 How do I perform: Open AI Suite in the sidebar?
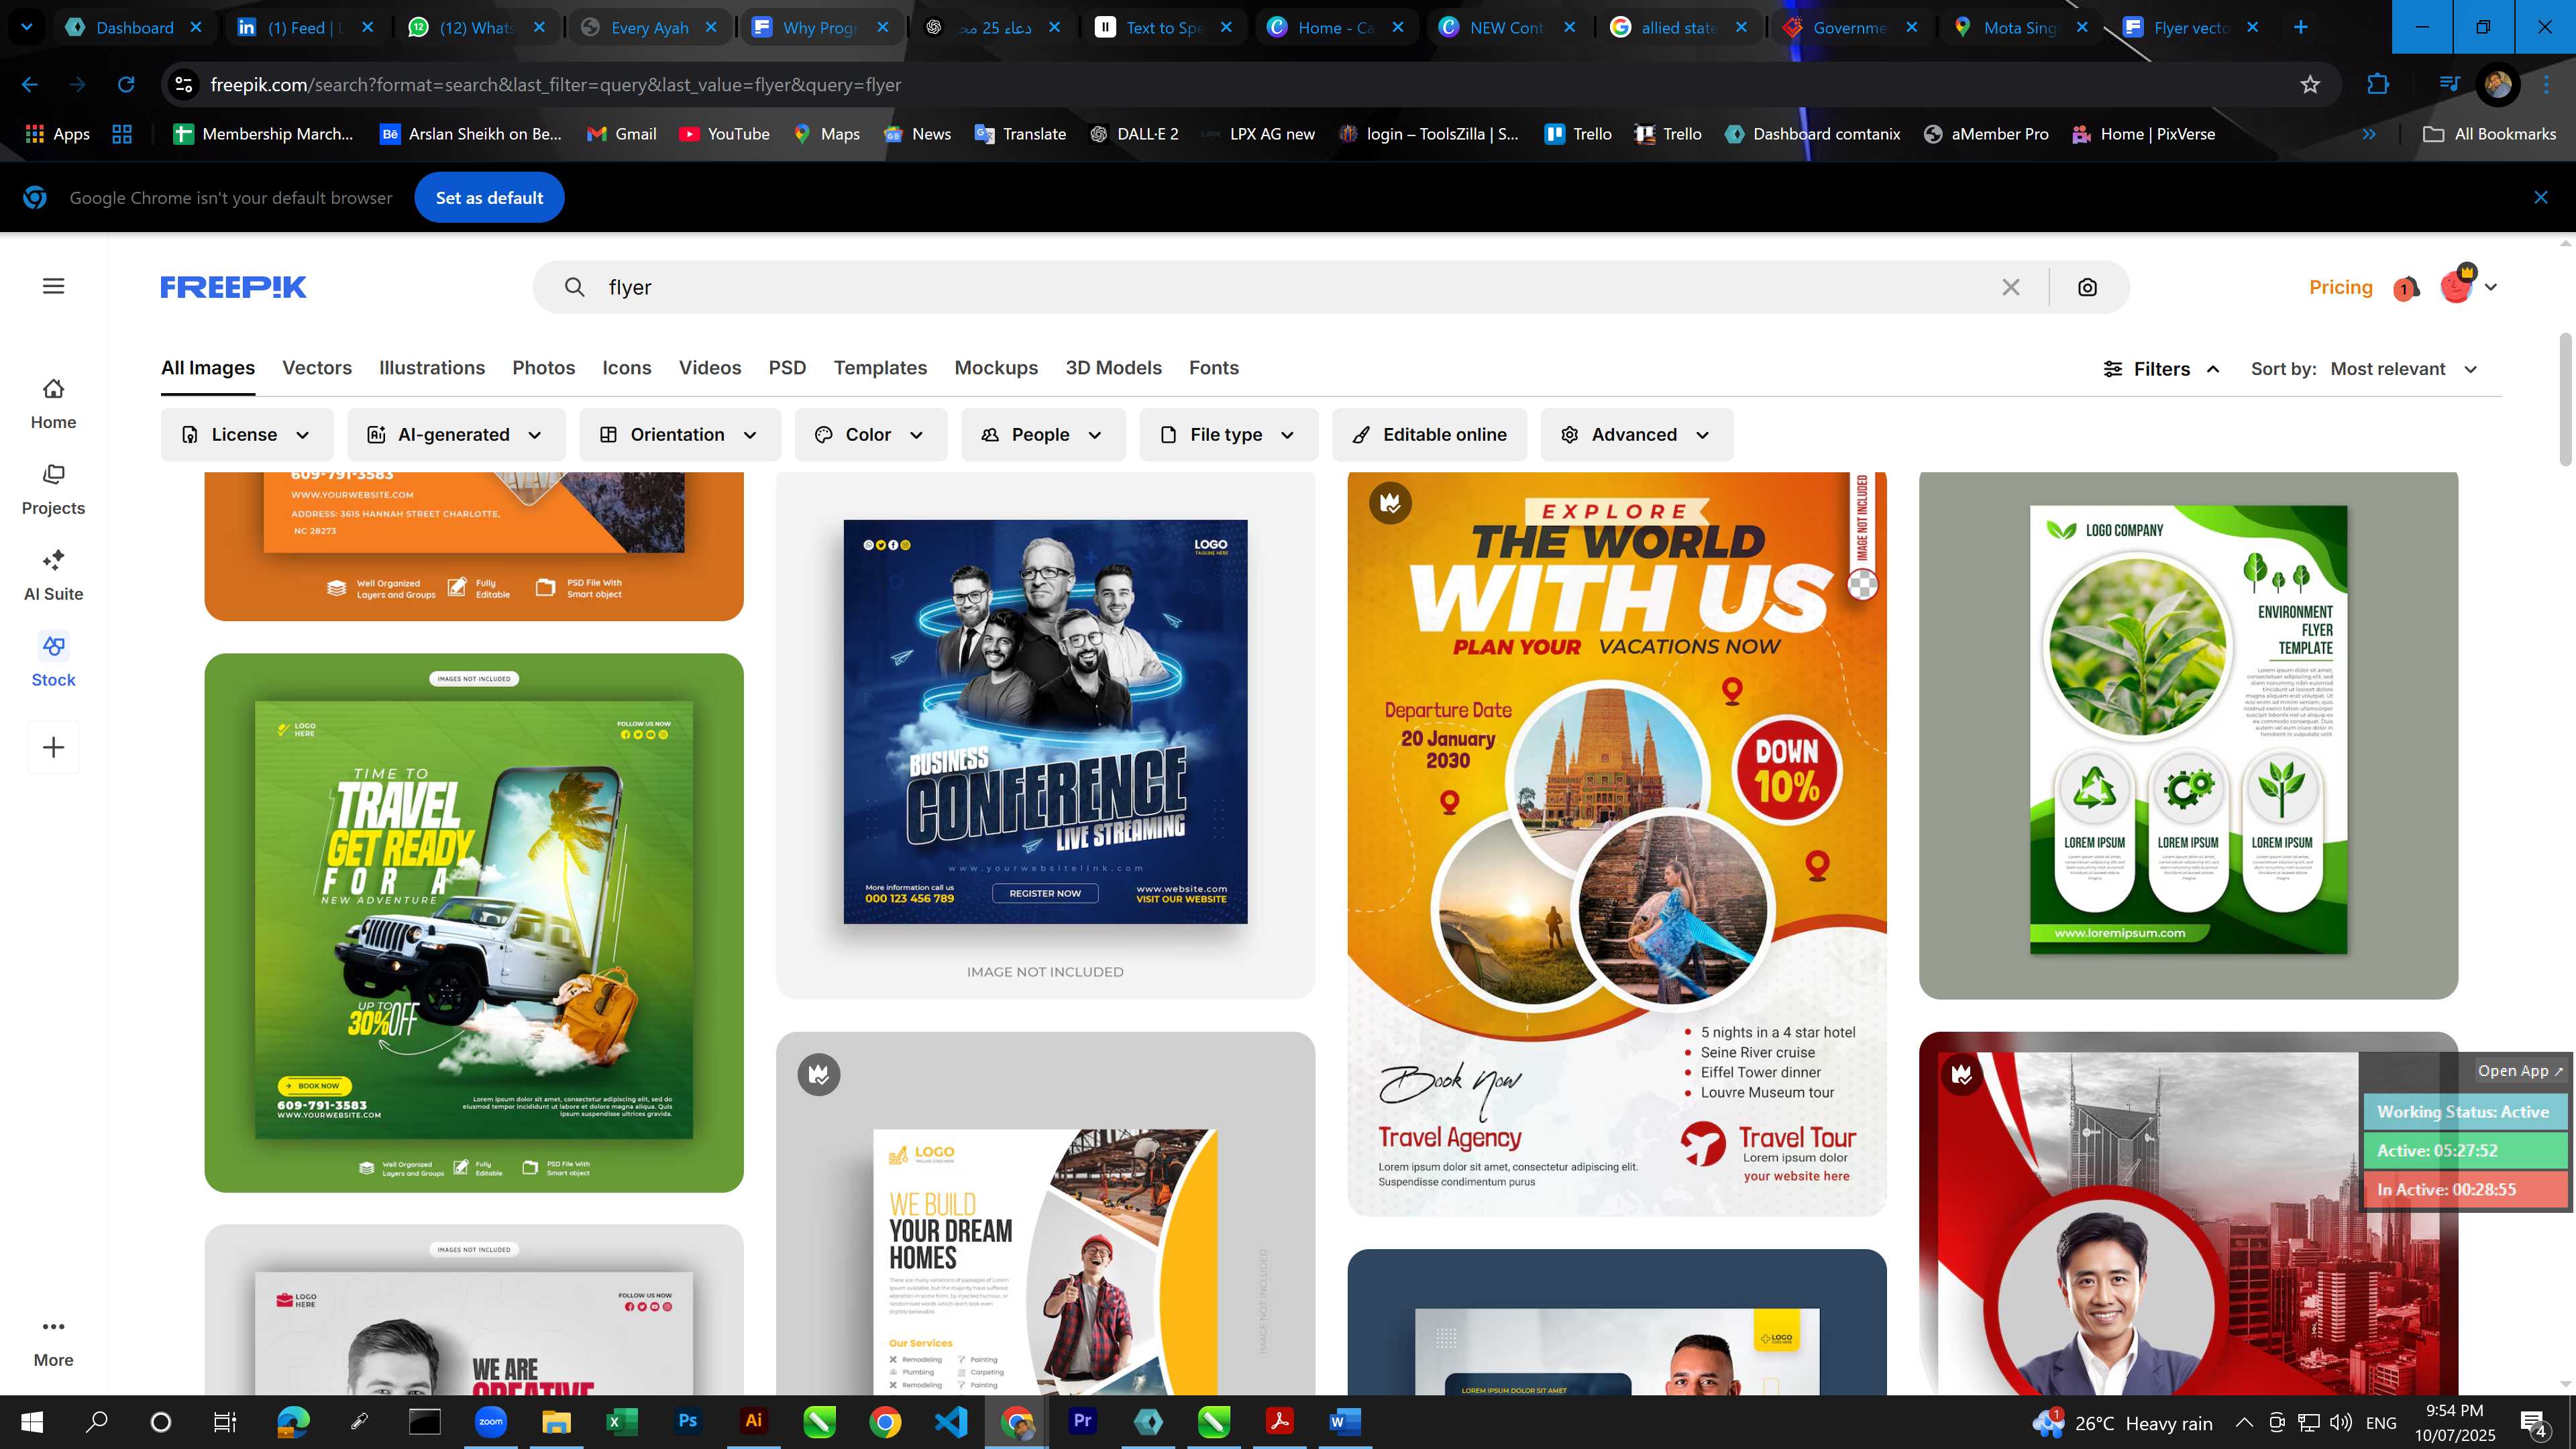(53, 576)
